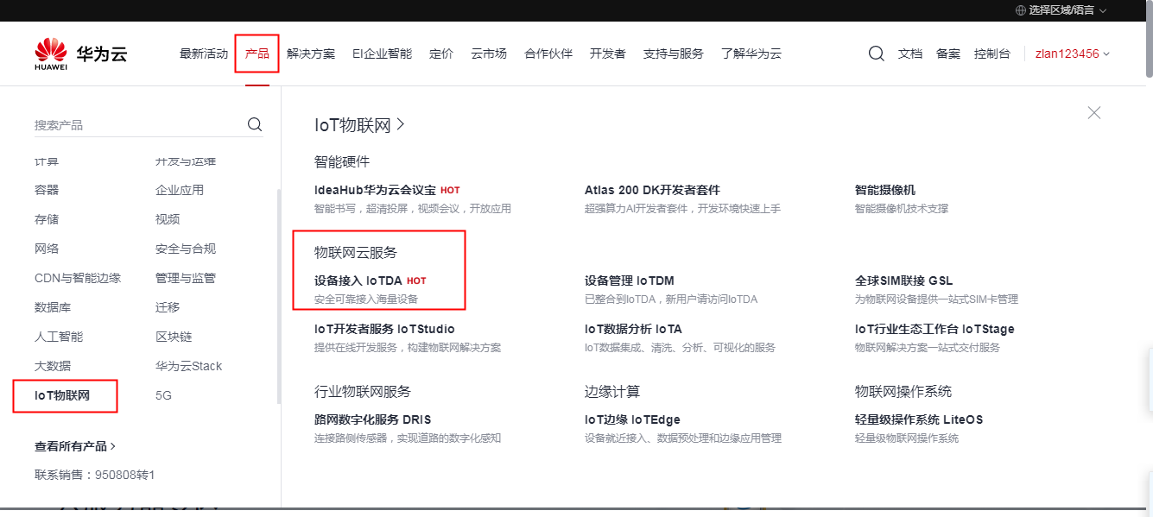Expand the IoT物联网 heading arrow
The image size is (1153, 517).
401,125
